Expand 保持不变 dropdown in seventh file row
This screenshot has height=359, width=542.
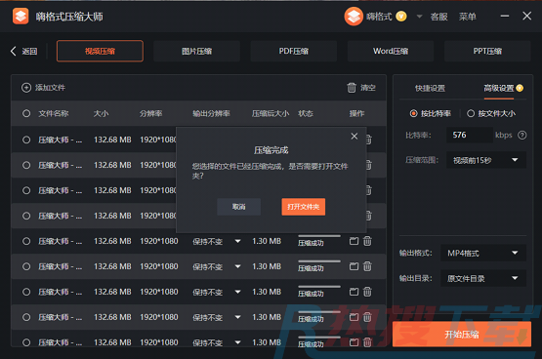[238, 292]
